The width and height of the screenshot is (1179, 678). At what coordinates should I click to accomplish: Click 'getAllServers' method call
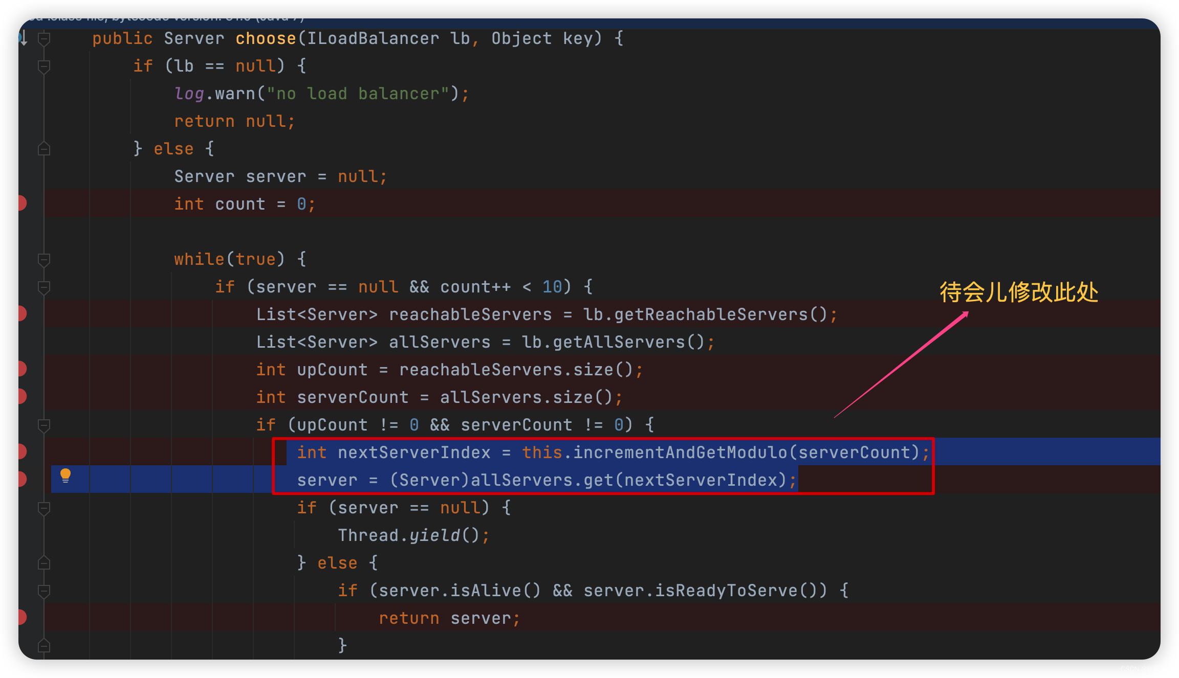coord(619,342)
